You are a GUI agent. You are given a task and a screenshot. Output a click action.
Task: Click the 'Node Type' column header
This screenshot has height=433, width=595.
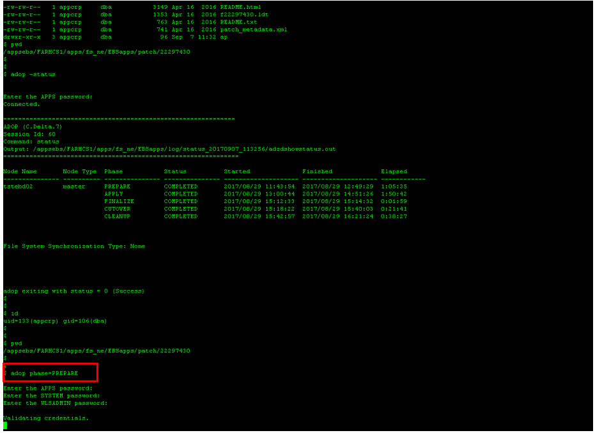(x=80, y=171)
